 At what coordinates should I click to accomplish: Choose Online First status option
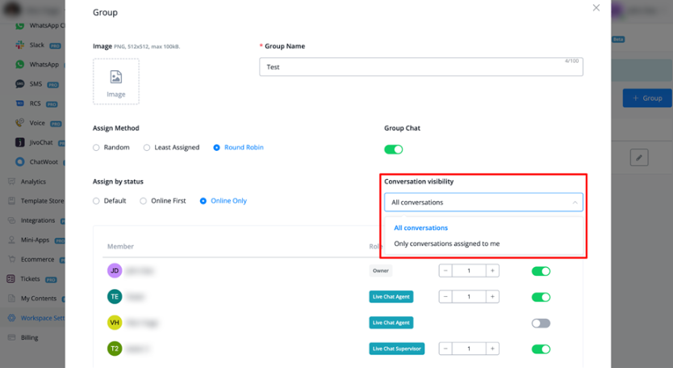pos(144,201)
